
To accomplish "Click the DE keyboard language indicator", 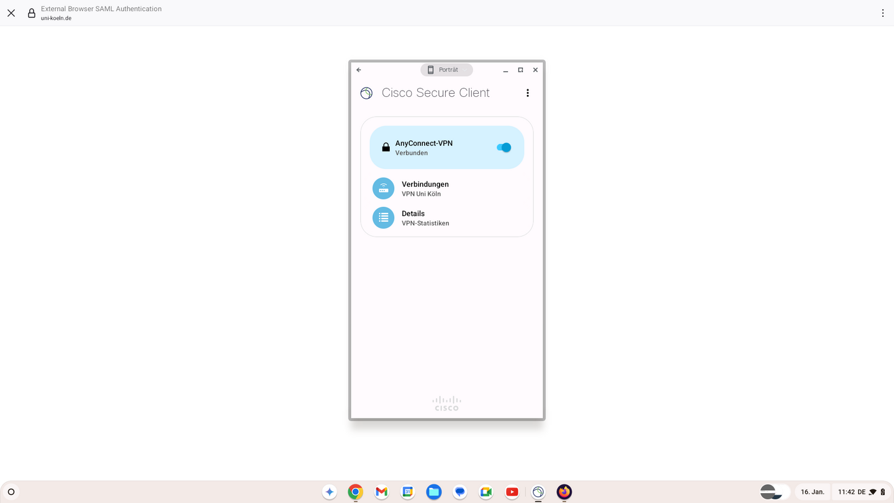I will pyautogui.click(x=862, y=492).
